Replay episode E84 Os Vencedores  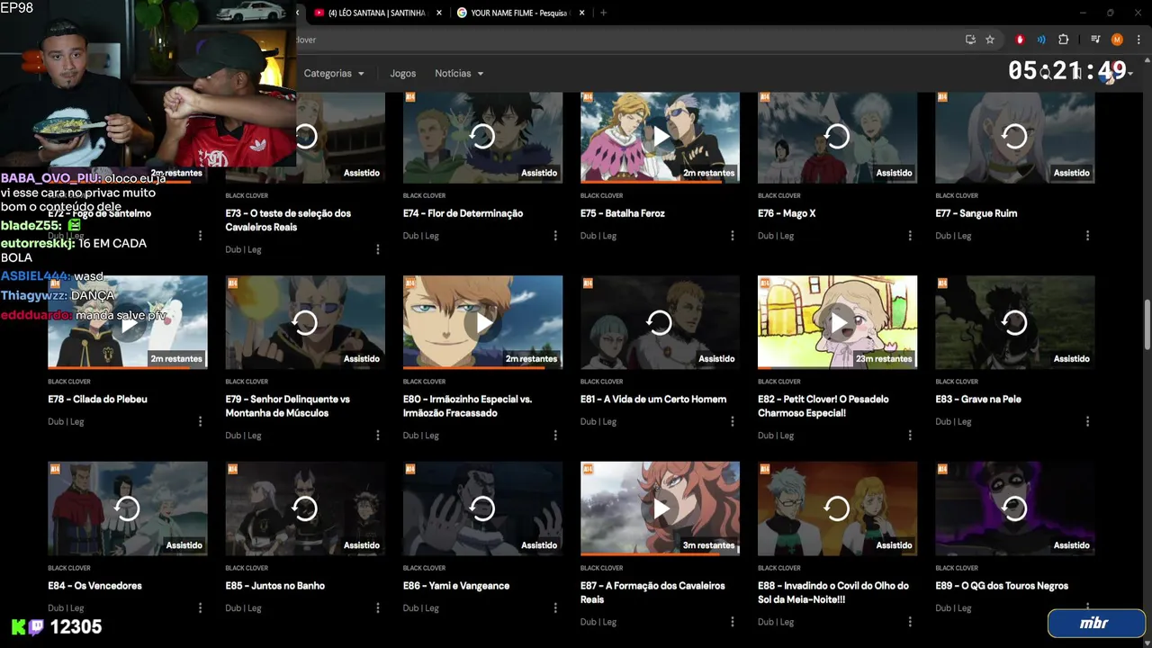[127, 508]
